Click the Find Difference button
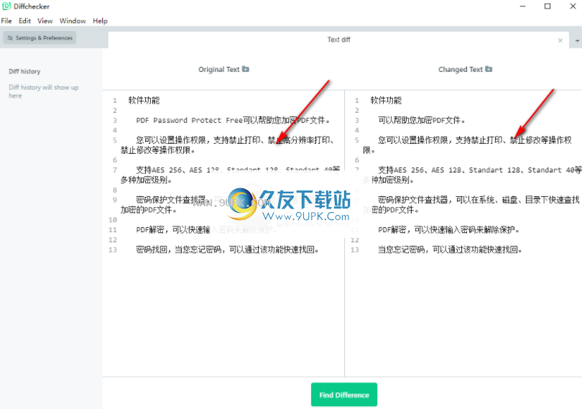The width and height of the screenshot is (582, 409). point(344,395)
